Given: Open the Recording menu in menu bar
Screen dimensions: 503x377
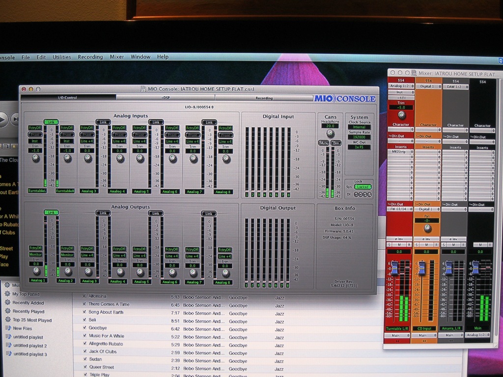Looking at the screenshot, I should (x=90, y=57).
